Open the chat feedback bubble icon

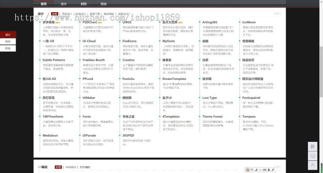click(313, 156)
